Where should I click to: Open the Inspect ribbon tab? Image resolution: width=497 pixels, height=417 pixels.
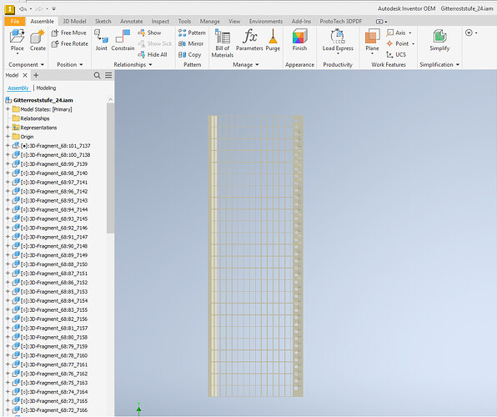pyautogui.click(x=160, y=21)
